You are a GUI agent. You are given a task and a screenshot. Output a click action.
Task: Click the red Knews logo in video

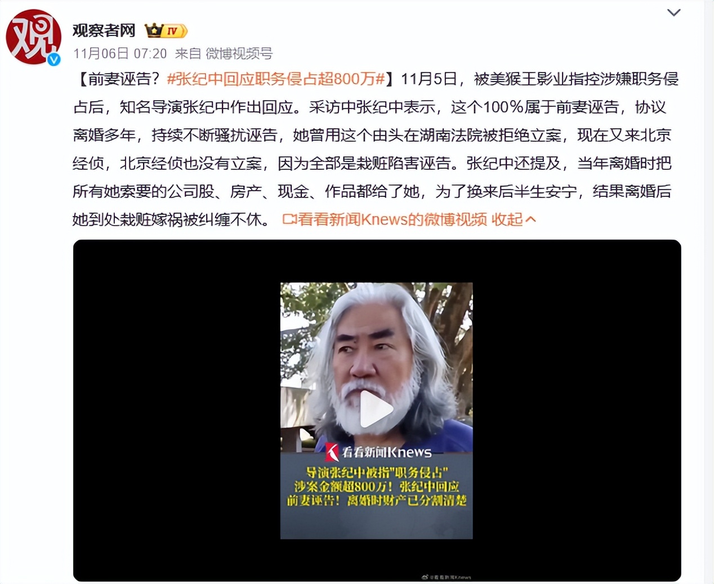coord(332,451)
